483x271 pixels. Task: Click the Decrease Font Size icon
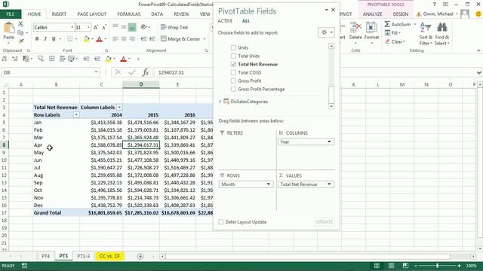[104, 27]
